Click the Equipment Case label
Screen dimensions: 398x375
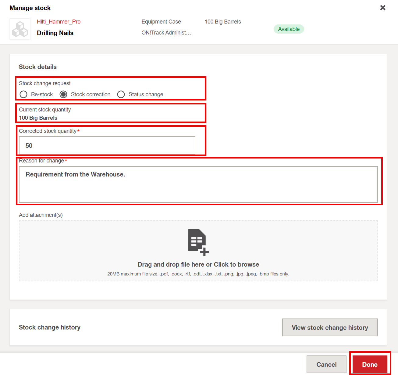pos(161,22)
